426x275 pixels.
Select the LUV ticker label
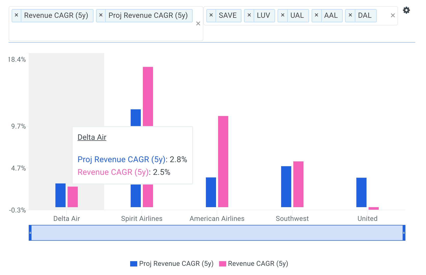coord(263,16)
